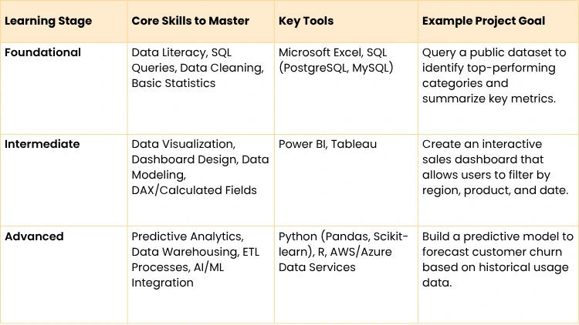Select the public dataset query project goal

coord(495,75)
